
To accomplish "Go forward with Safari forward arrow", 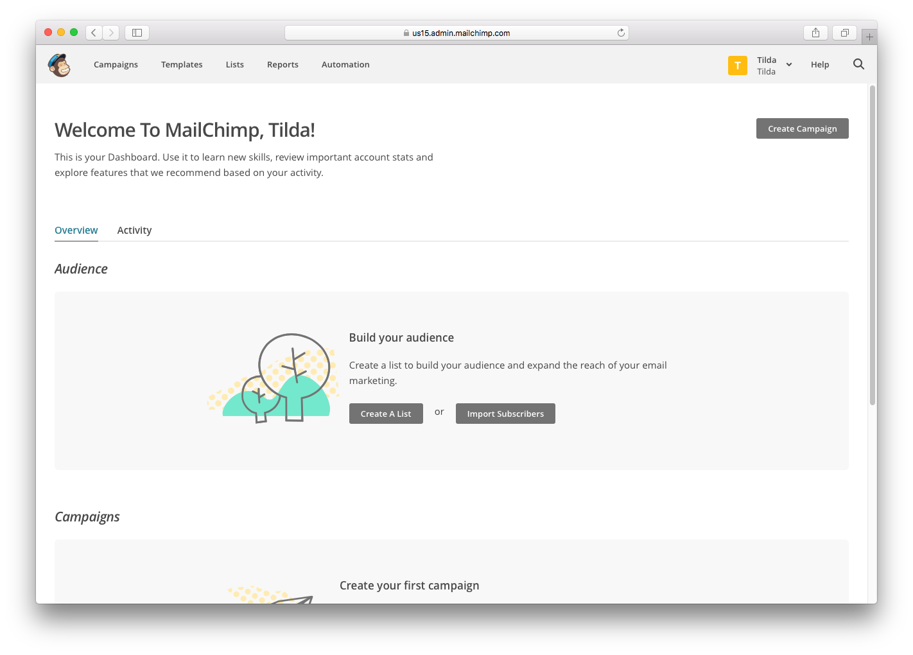I will [111, 33].
